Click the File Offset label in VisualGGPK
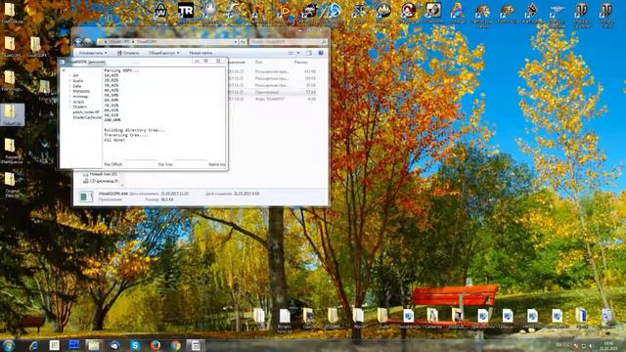This screenshot has height=352, width=626. click(x=113, y=164)
